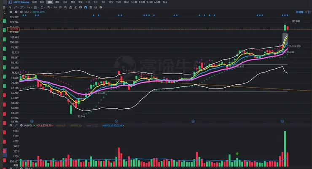Remove SAR indicator with close icon
Image resolution: width=312 pixels, height=169 pixels.
(x=21, y=12)
